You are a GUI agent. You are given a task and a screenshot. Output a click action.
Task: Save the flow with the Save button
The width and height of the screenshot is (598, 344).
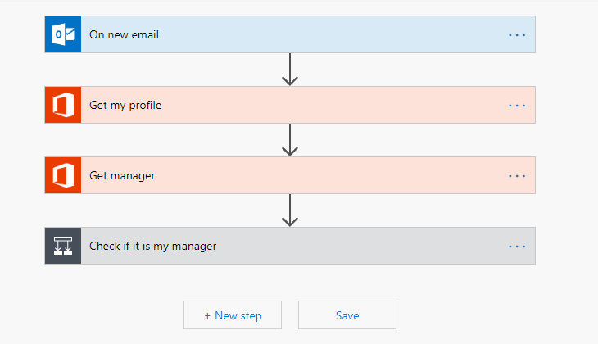[x=347, y=315]
